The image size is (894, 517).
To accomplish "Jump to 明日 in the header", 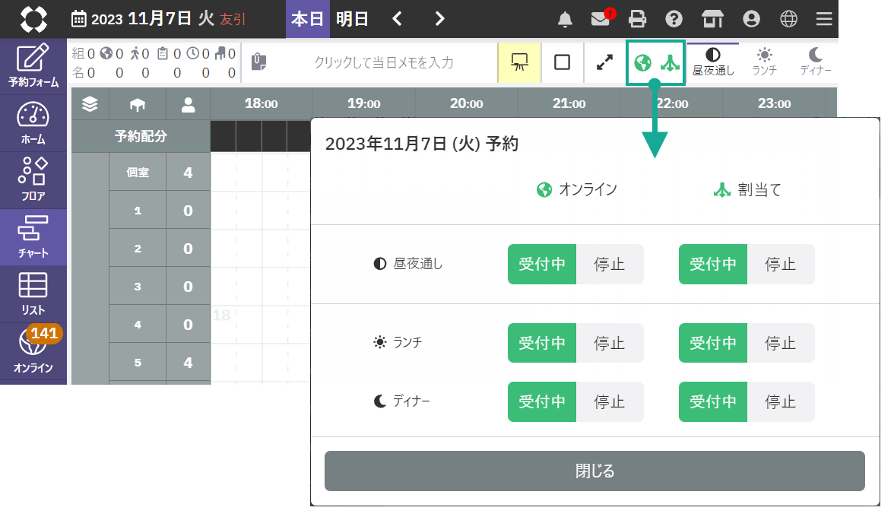I will coord(352,19).
